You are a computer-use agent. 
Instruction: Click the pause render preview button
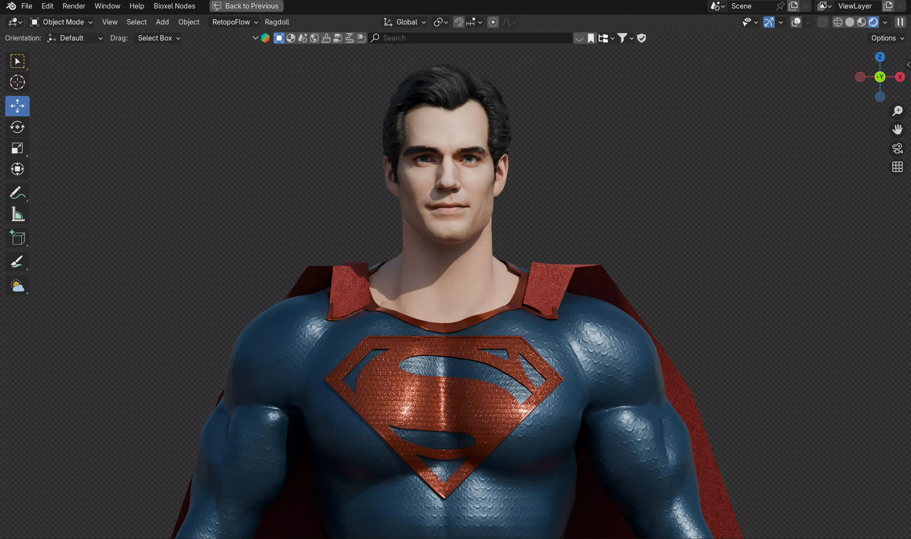900,22
